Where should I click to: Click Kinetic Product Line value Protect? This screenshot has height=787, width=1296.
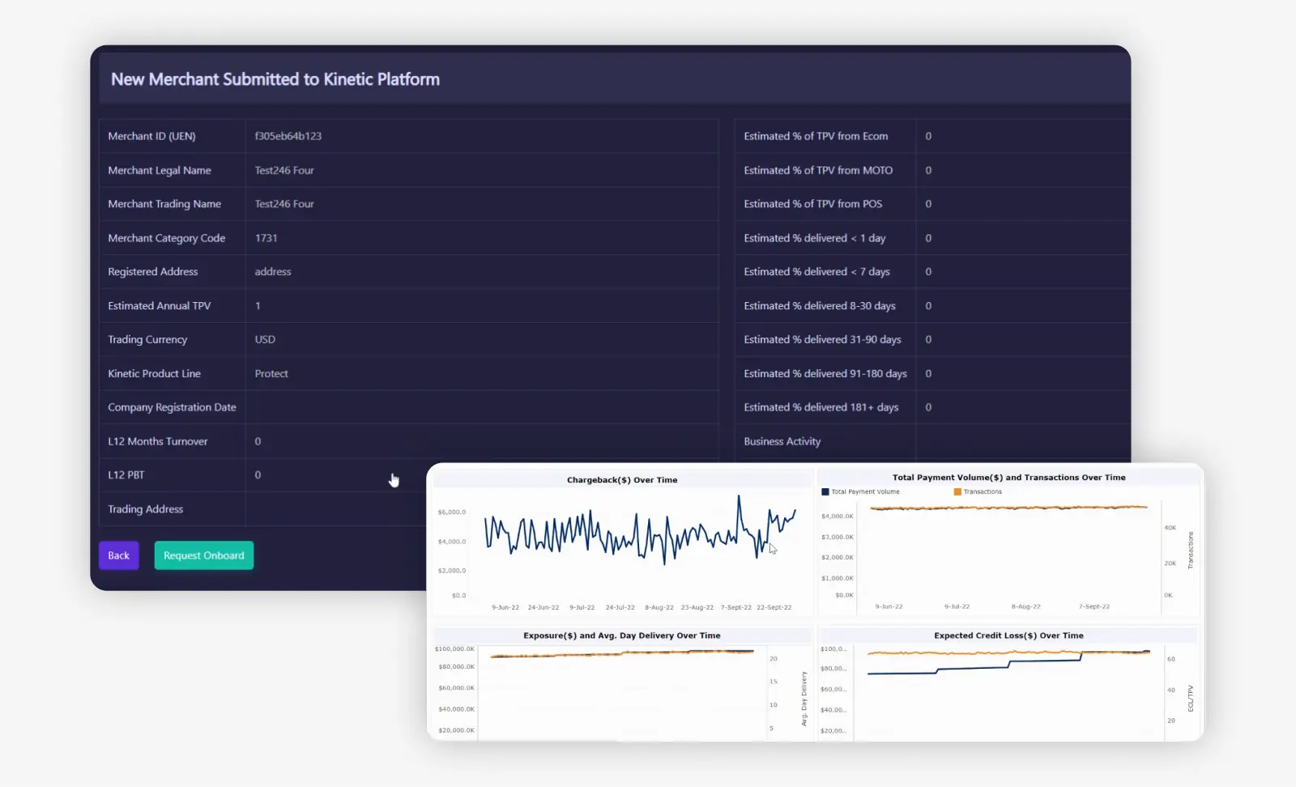pyautogui.click(x=271, y=373)
